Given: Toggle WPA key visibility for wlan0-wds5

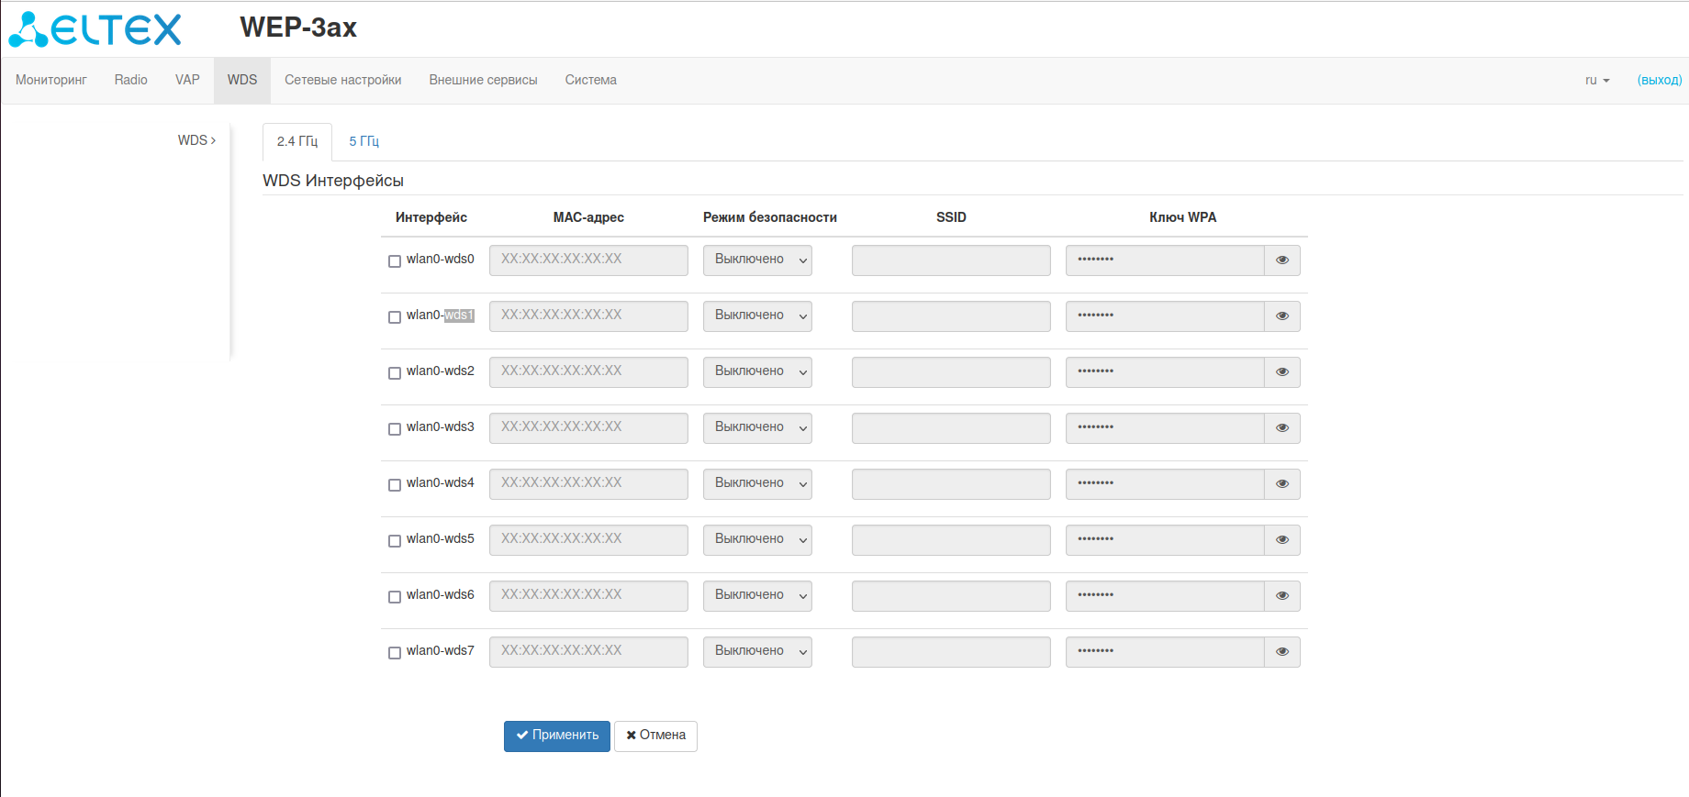Looking at the screenshot, I should [x=1282, y=540].
